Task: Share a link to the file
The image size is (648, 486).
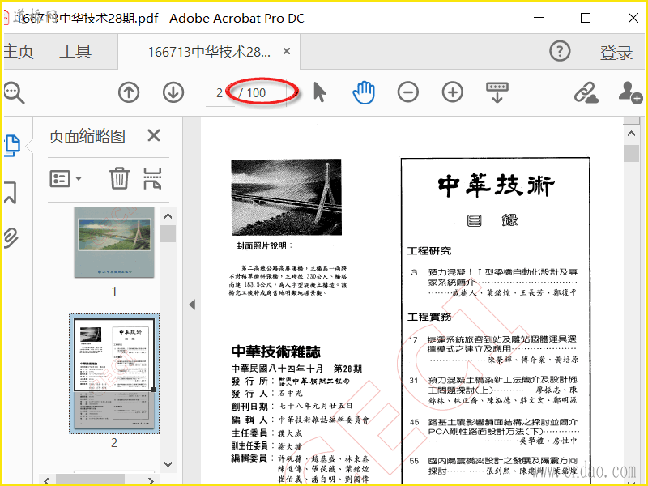Action: coord(586,92)
